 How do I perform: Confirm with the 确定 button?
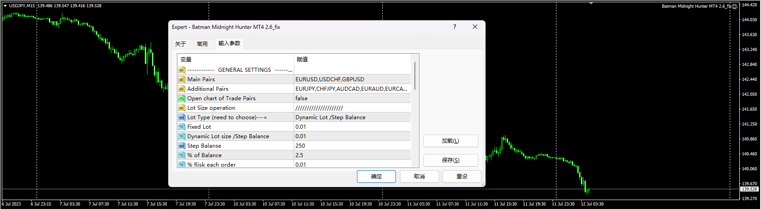coord(376,177)
